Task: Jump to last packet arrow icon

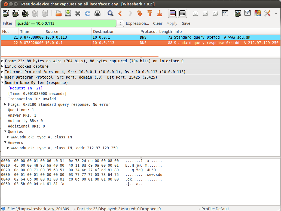Action: (160, 13)
